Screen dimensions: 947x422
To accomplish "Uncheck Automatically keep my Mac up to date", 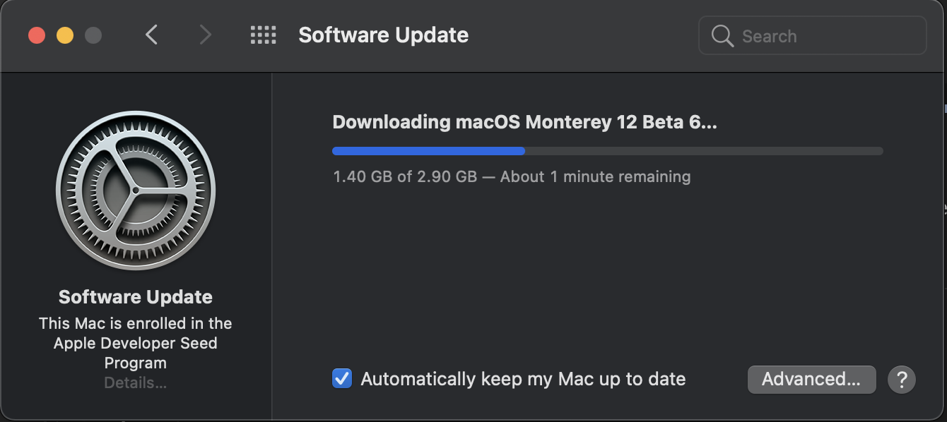I will coord(342,379).
